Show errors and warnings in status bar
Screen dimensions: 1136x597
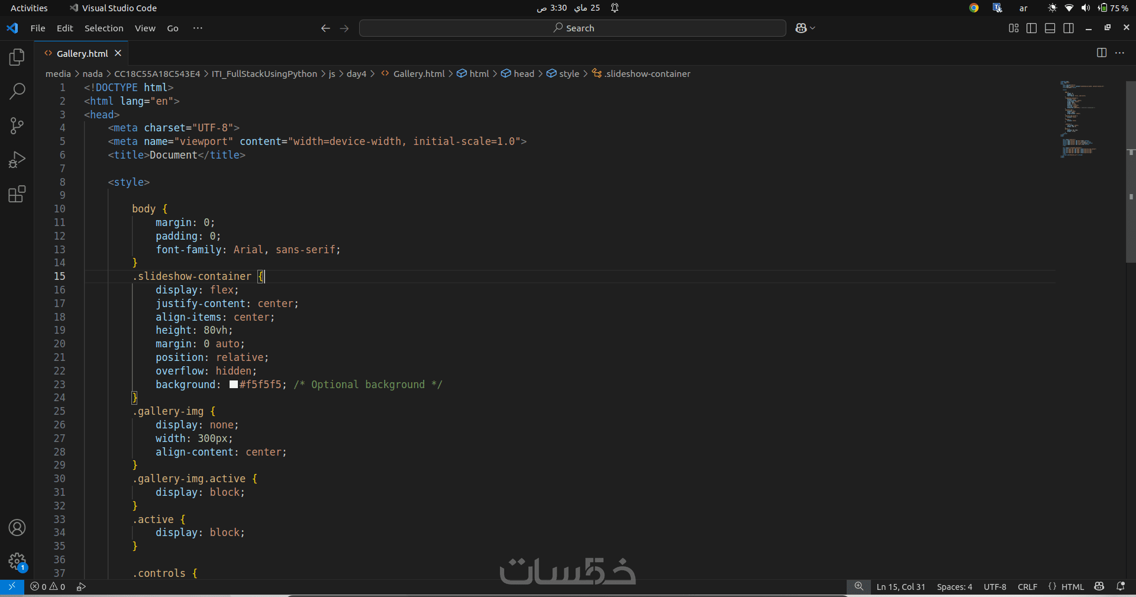48,586
